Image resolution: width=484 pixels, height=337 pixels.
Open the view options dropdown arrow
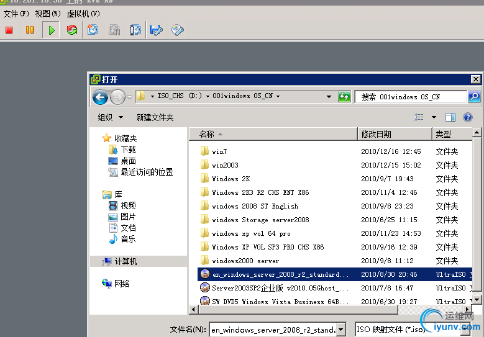coord(434,117)
